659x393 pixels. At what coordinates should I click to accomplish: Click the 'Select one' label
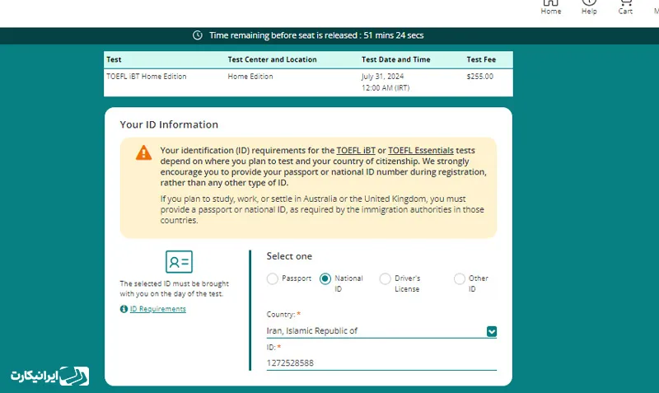(289, 256)
